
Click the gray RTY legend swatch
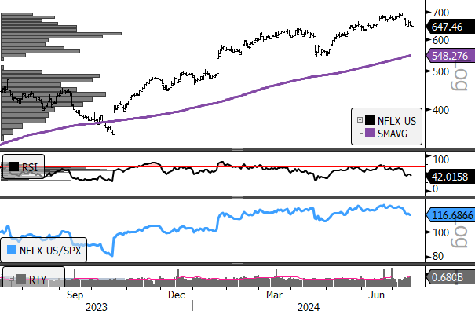21,279
